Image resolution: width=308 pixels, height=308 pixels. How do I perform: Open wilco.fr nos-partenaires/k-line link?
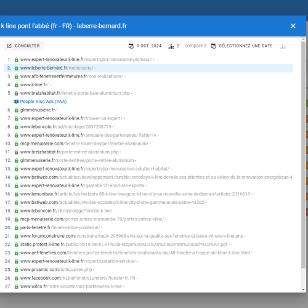[71, 286]
